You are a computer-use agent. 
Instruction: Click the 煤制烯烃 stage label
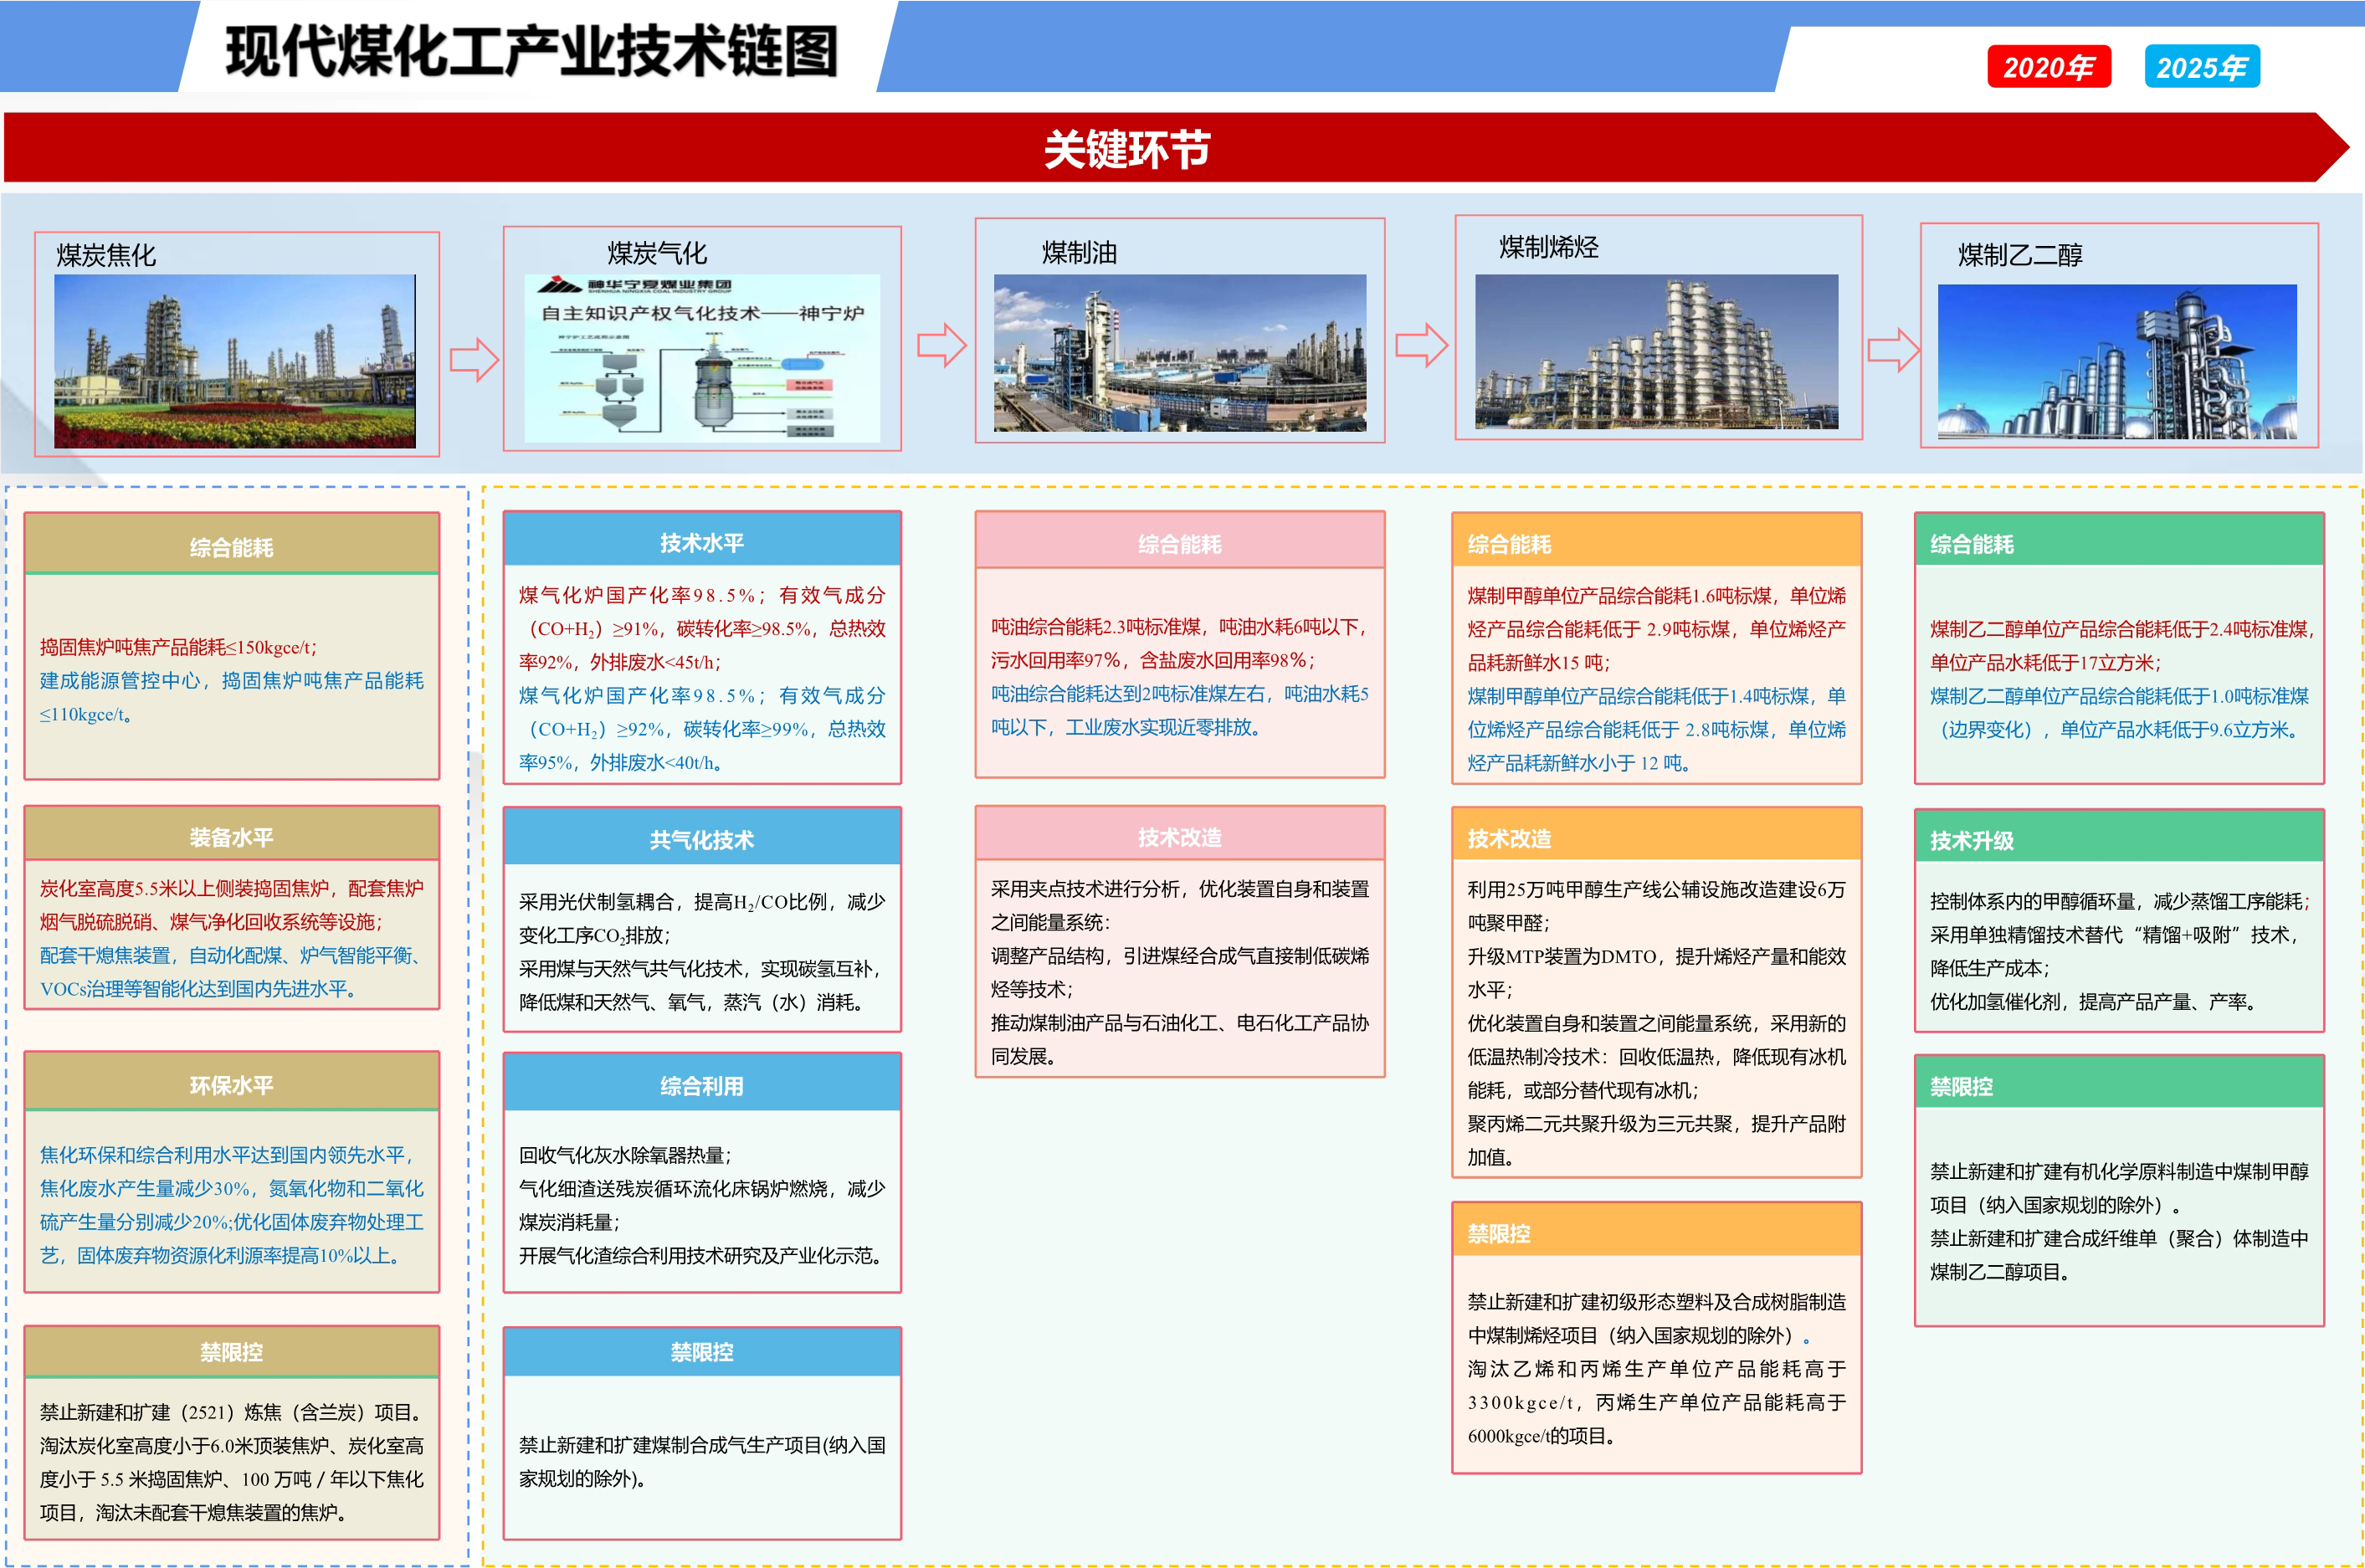click(1549, 248)
